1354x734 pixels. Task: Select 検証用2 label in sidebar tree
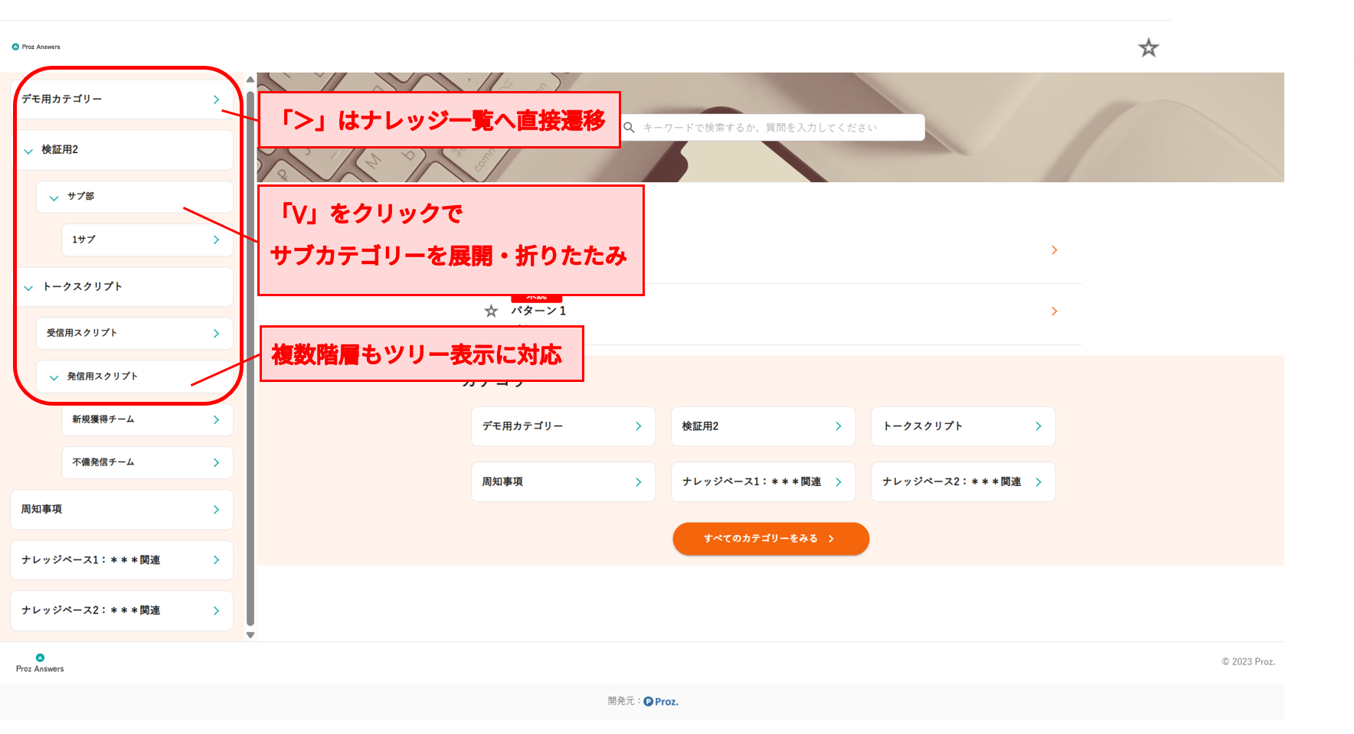tap(60, 149)
